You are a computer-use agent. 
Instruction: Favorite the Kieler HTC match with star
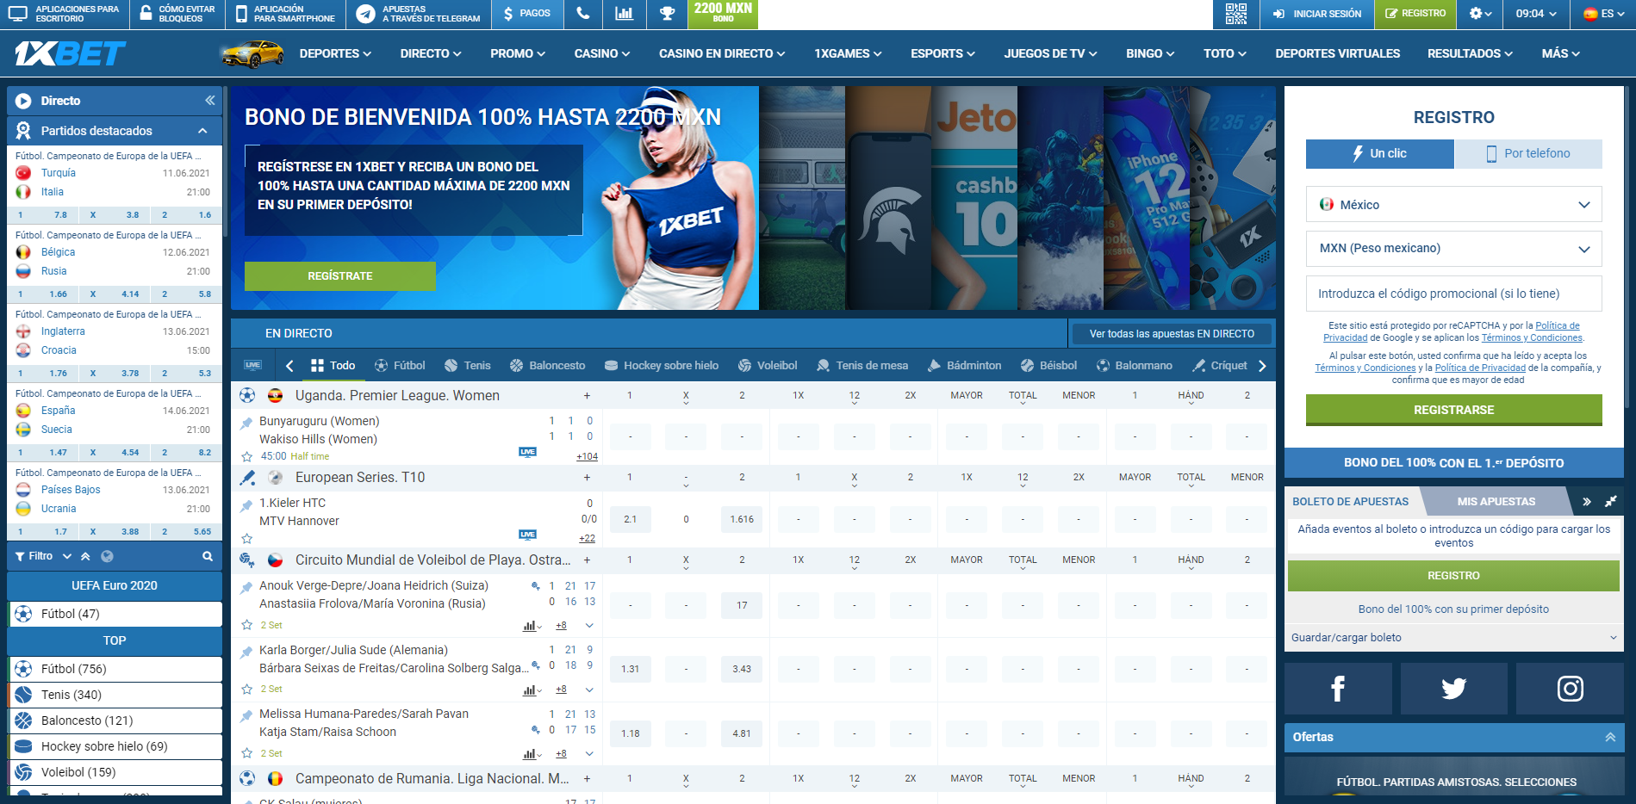click(x=247, y=538)
